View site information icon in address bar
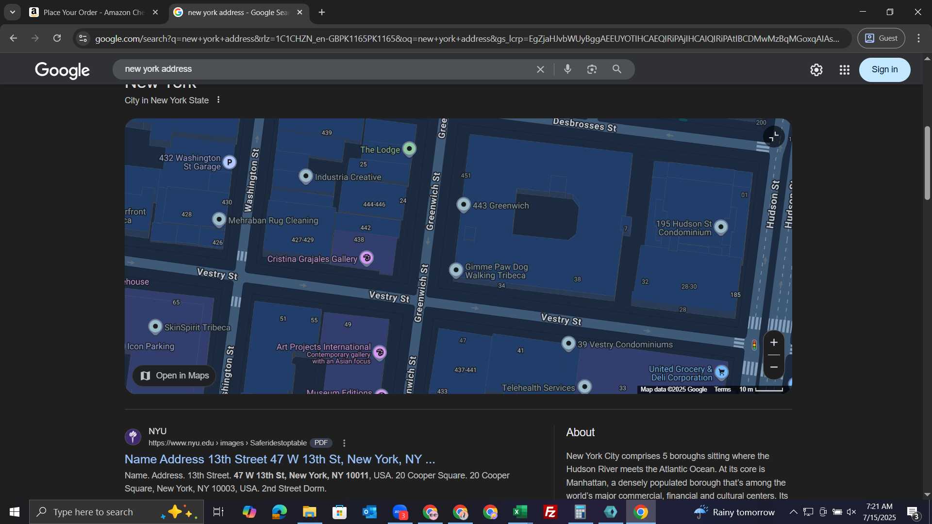The width and height of the screenshot is (932, 524). click(x=83, y=38)
